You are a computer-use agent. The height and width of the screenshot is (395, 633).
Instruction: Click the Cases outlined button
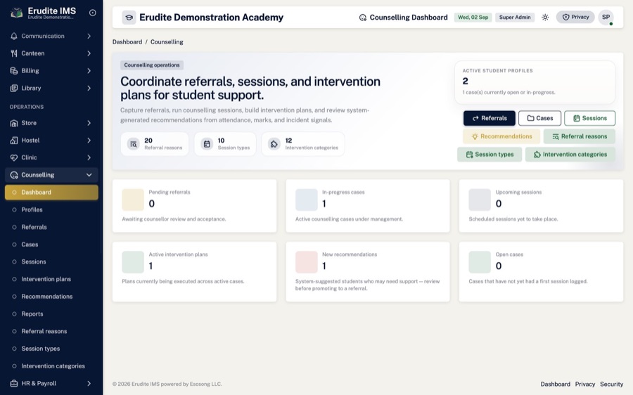pyautogui.click(x=539, y=118)
